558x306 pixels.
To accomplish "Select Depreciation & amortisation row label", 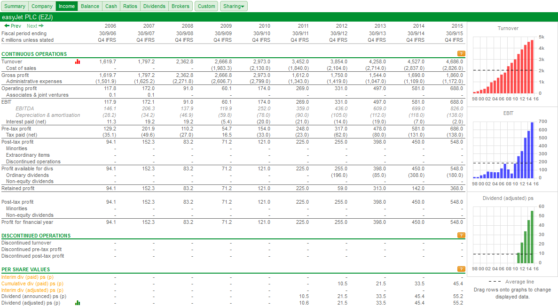I will pyautogui.click(x=48, y=115).
